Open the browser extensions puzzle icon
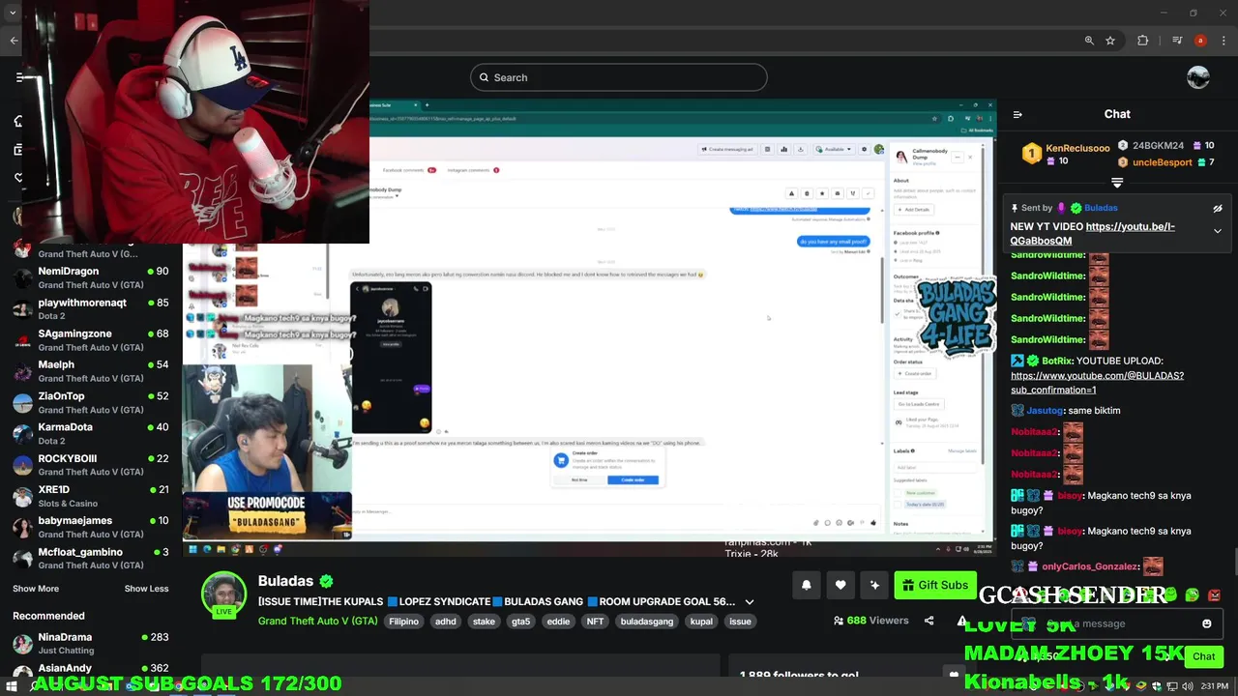This screenshot has width=1238, height=696. click(1143, 41)
